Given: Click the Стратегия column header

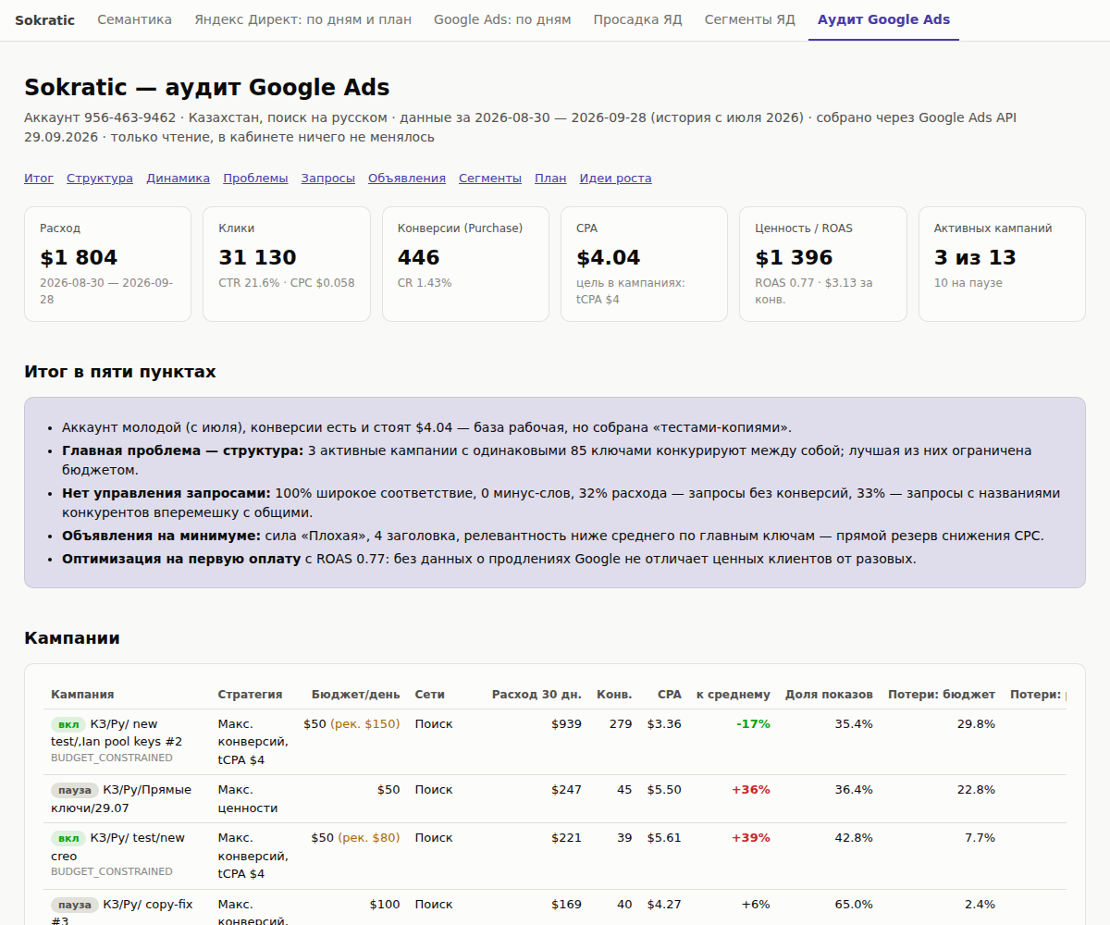Looking at the screenshot, I should [250, 695].
